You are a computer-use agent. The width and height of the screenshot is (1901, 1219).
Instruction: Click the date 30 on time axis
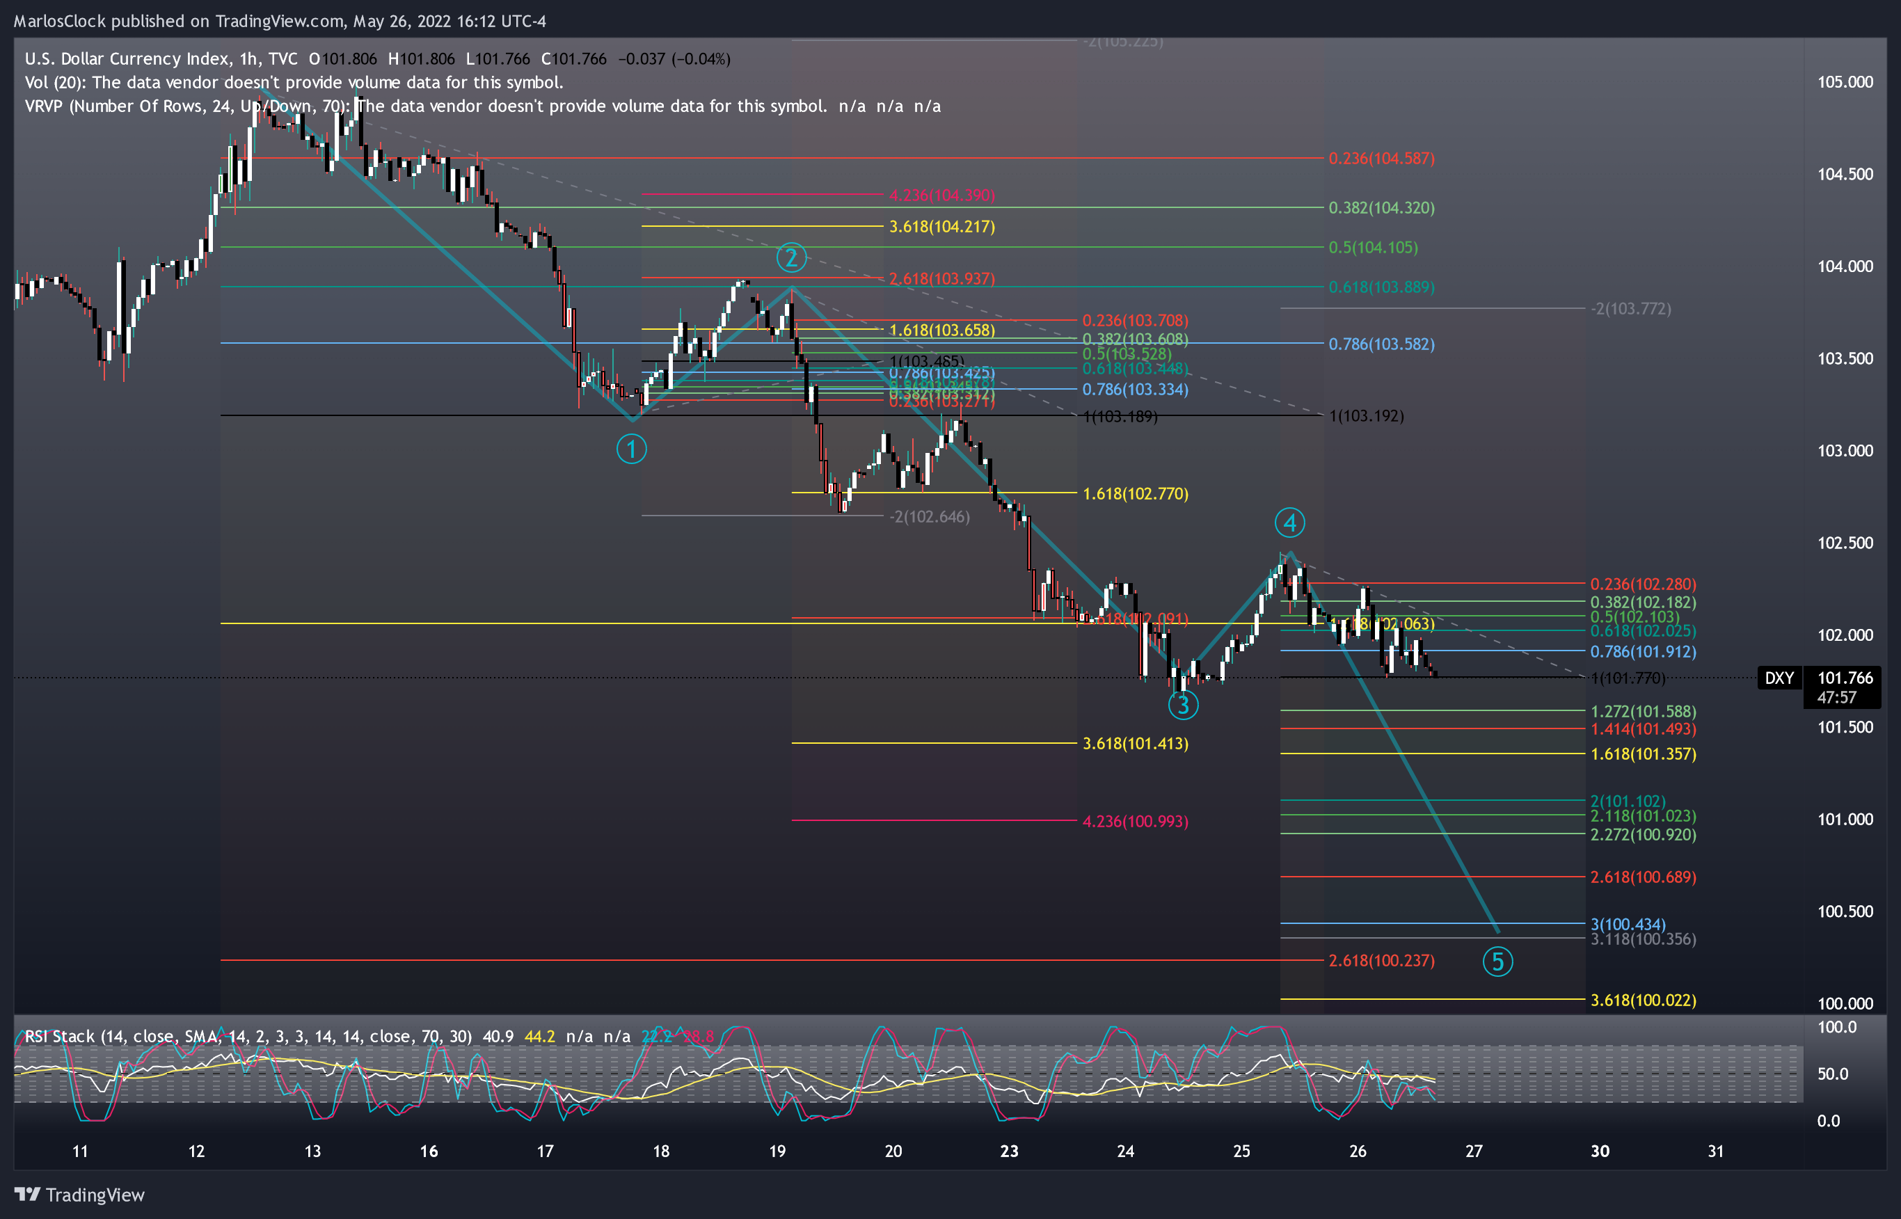click(1600, 1151)
